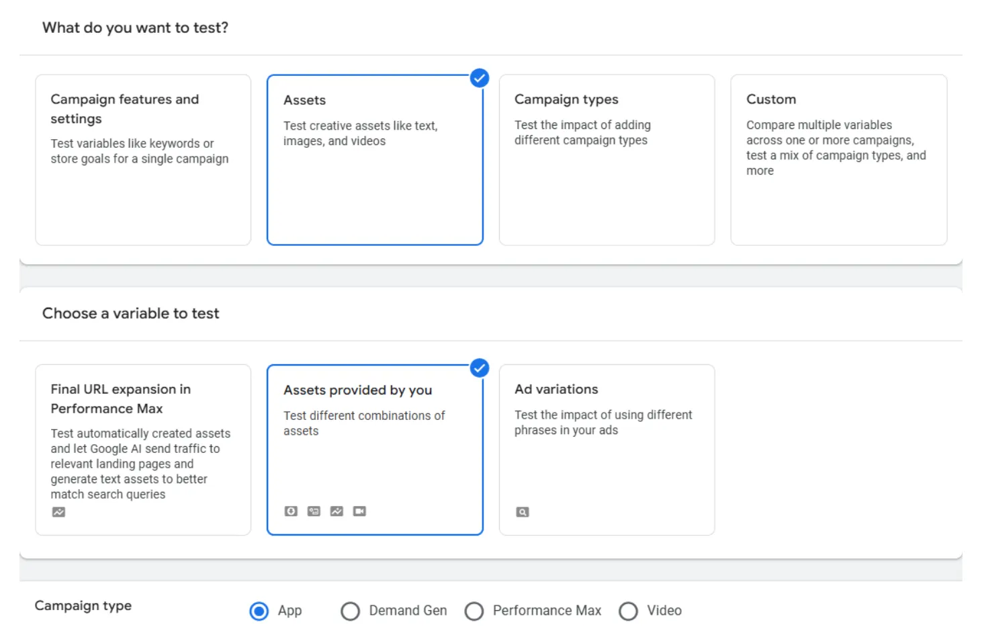Click 'What do you want to test?' heading
982x637 pixels.
click(135, 28)
